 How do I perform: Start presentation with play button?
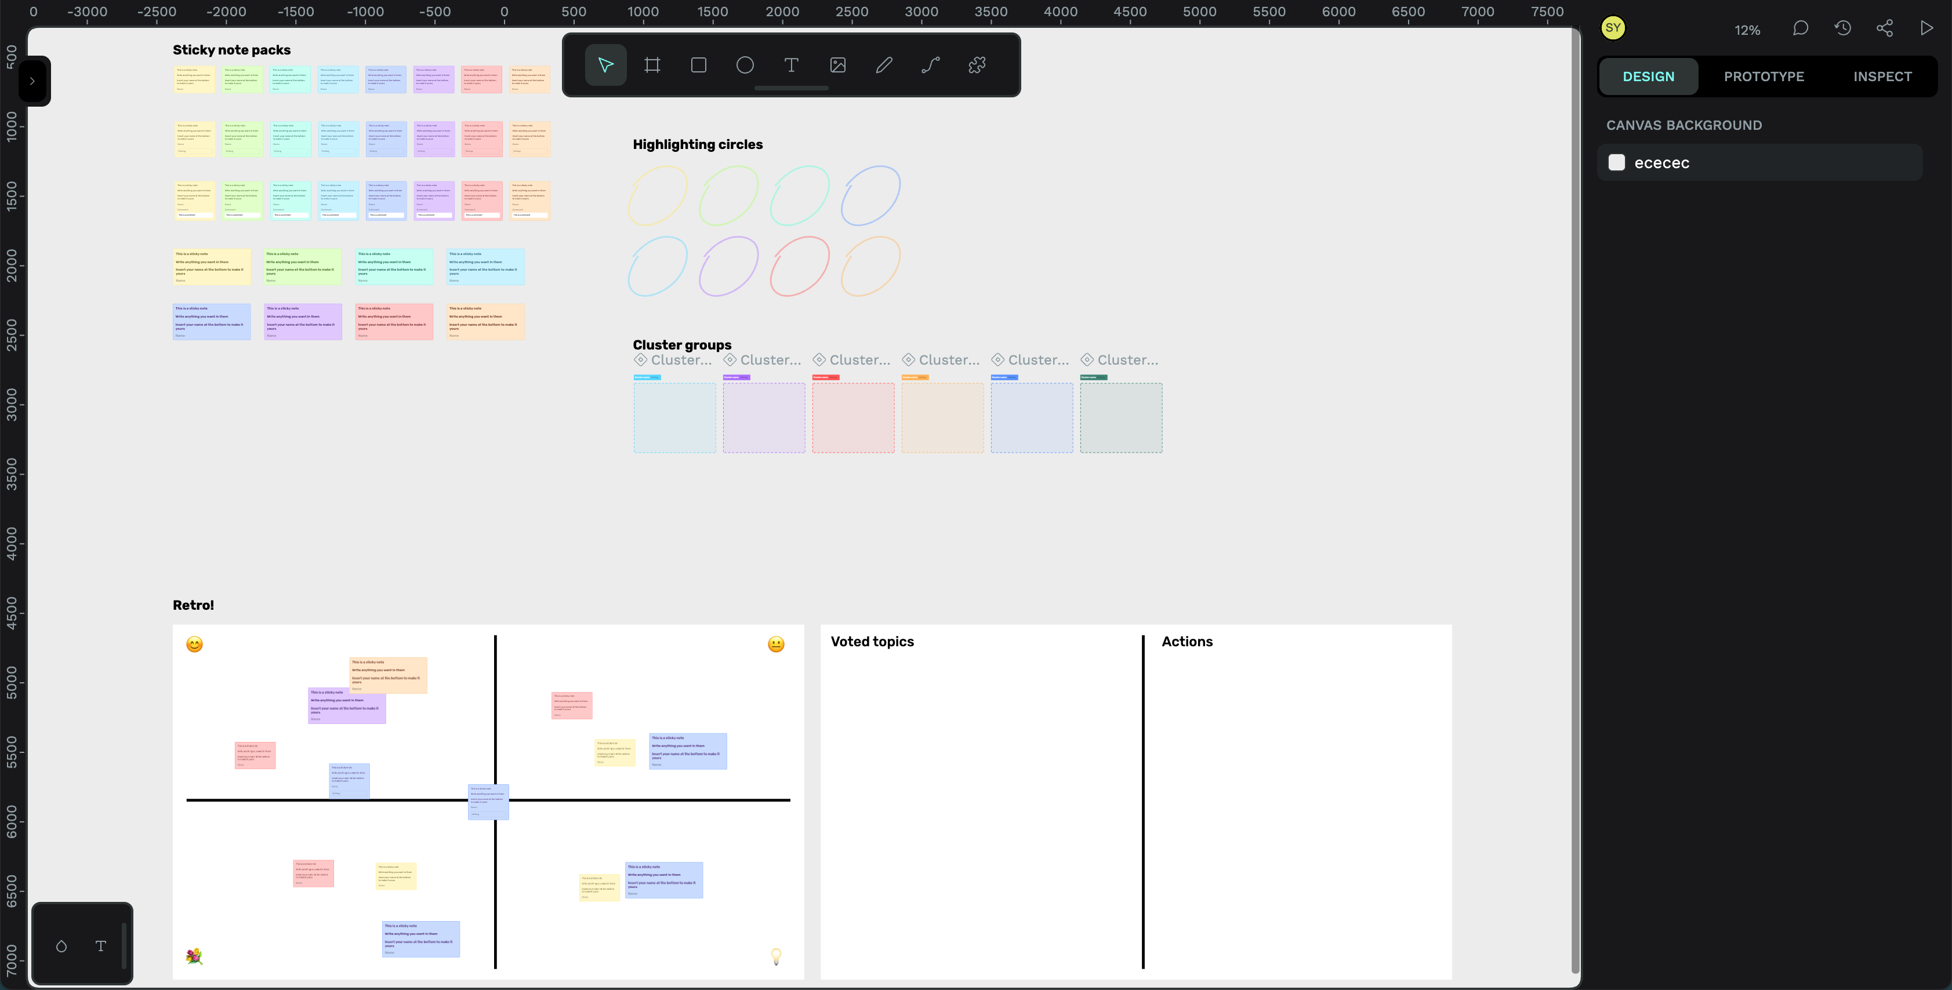[x=1926, y=29]
